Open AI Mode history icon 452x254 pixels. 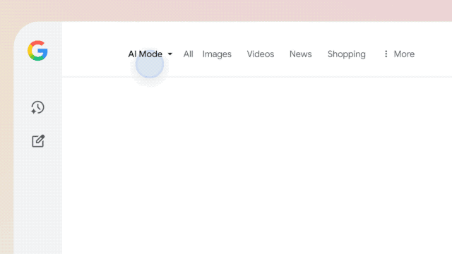(37, 107)
